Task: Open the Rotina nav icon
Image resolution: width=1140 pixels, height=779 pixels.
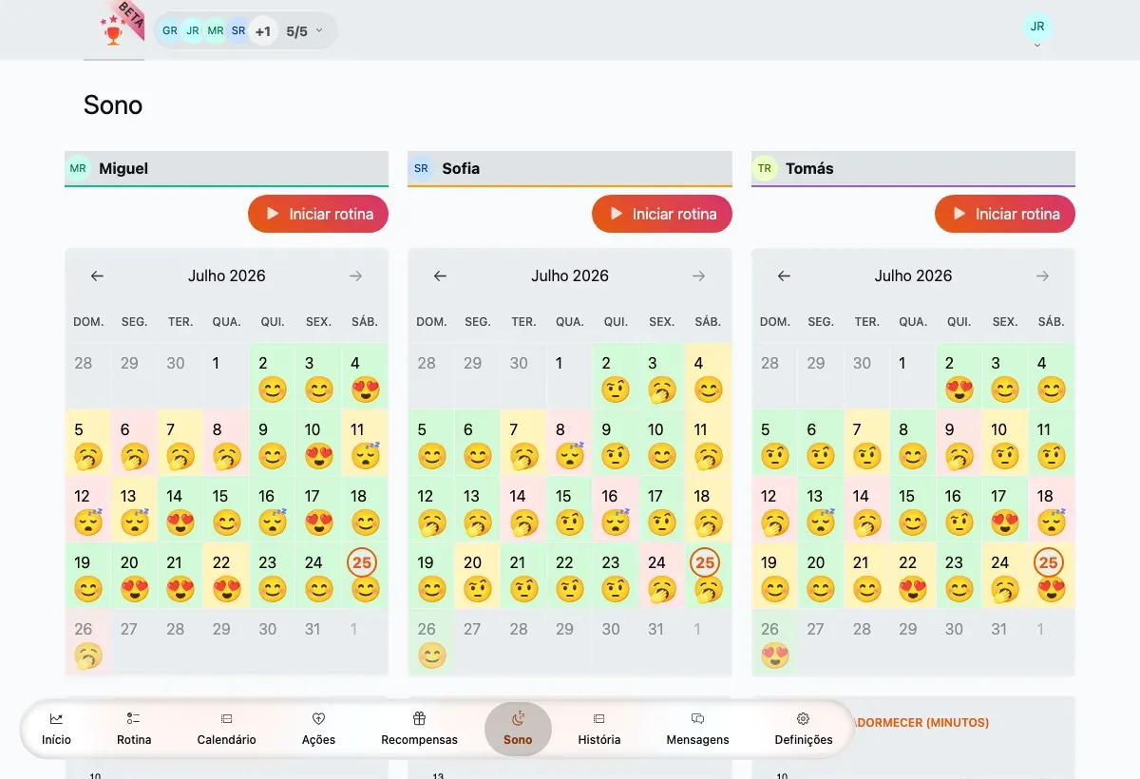Action: coord(134,719)
